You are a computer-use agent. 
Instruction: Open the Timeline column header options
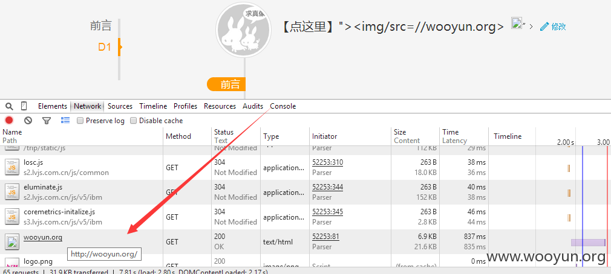pyautogui.click(x=508, y=136)
